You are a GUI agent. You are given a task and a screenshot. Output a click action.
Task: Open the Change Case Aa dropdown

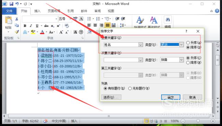point(52,32)
